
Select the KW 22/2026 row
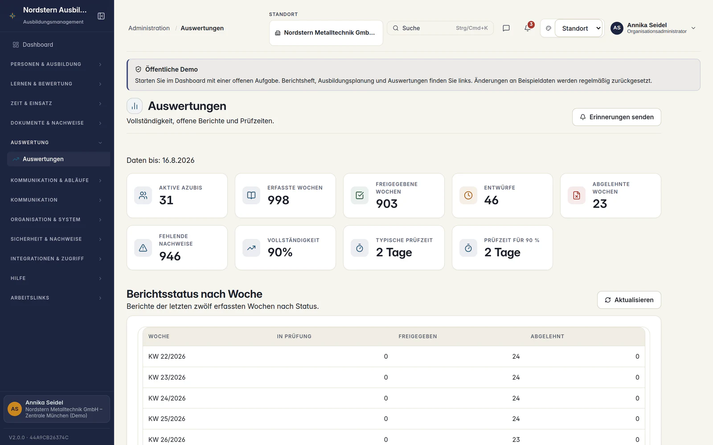[x=394, y=356]
